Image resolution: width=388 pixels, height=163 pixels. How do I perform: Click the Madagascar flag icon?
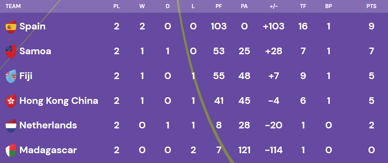[11, 150]
